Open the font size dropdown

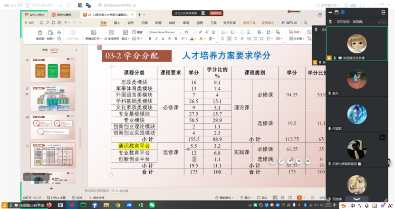pyautogui.click(x=194, y=32)
